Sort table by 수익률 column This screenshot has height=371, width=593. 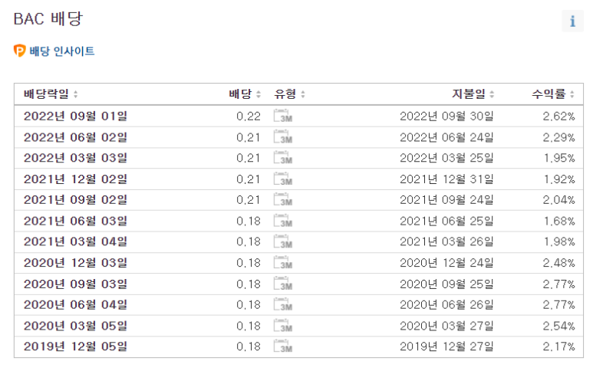point(553,94)
